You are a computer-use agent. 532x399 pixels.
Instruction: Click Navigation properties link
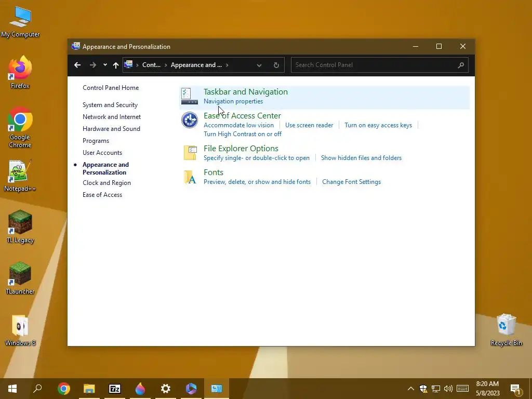[x=233, y=101]
